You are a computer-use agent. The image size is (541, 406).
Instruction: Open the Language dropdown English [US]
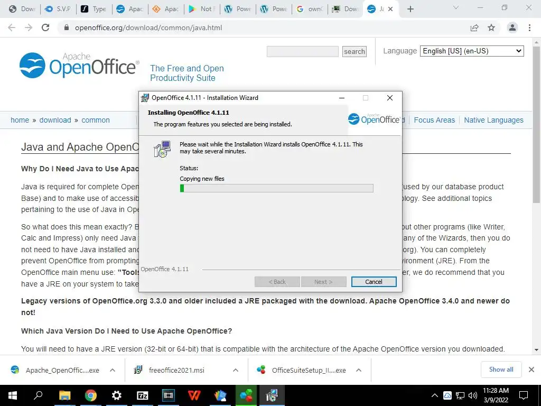(x=472, y=51)
